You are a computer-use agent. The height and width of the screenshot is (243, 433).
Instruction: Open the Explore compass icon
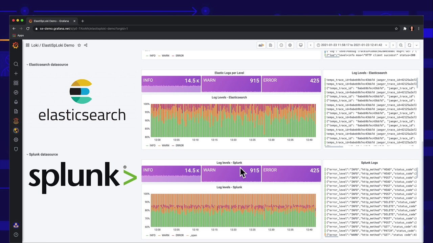coord(16,92)
